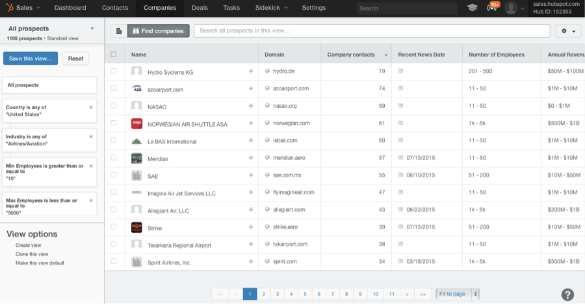Toggle the select-all header checkbox

pos(113,55)
